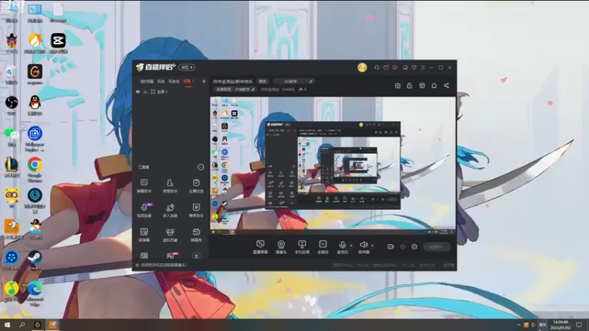
Task: Open settings gear in bottom control bar
Action: pos(415,246)
